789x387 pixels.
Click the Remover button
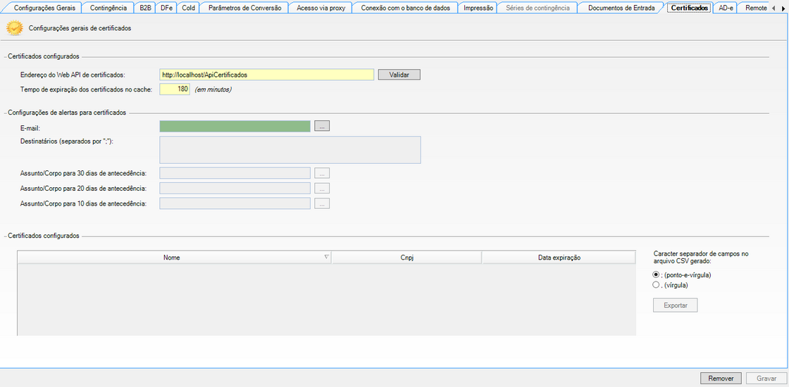[x=721, y=379]
